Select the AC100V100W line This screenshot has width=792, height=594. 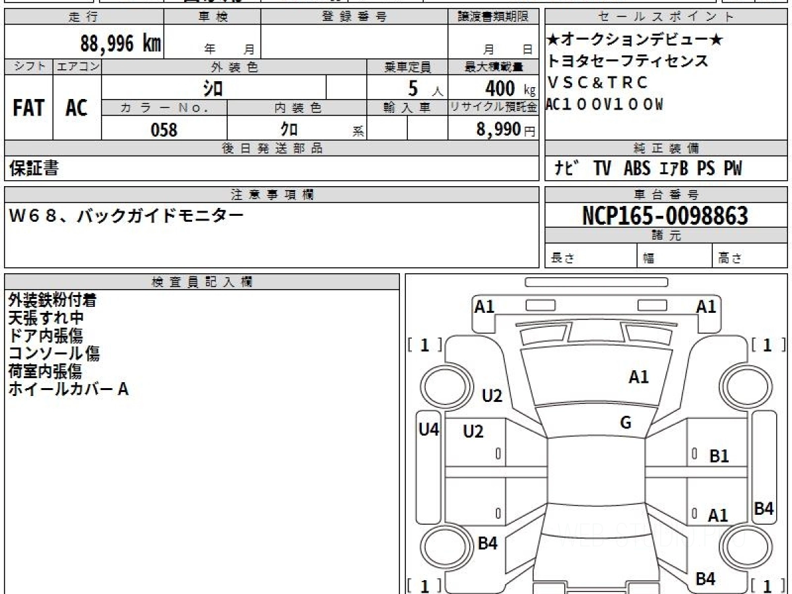point(605,104)
